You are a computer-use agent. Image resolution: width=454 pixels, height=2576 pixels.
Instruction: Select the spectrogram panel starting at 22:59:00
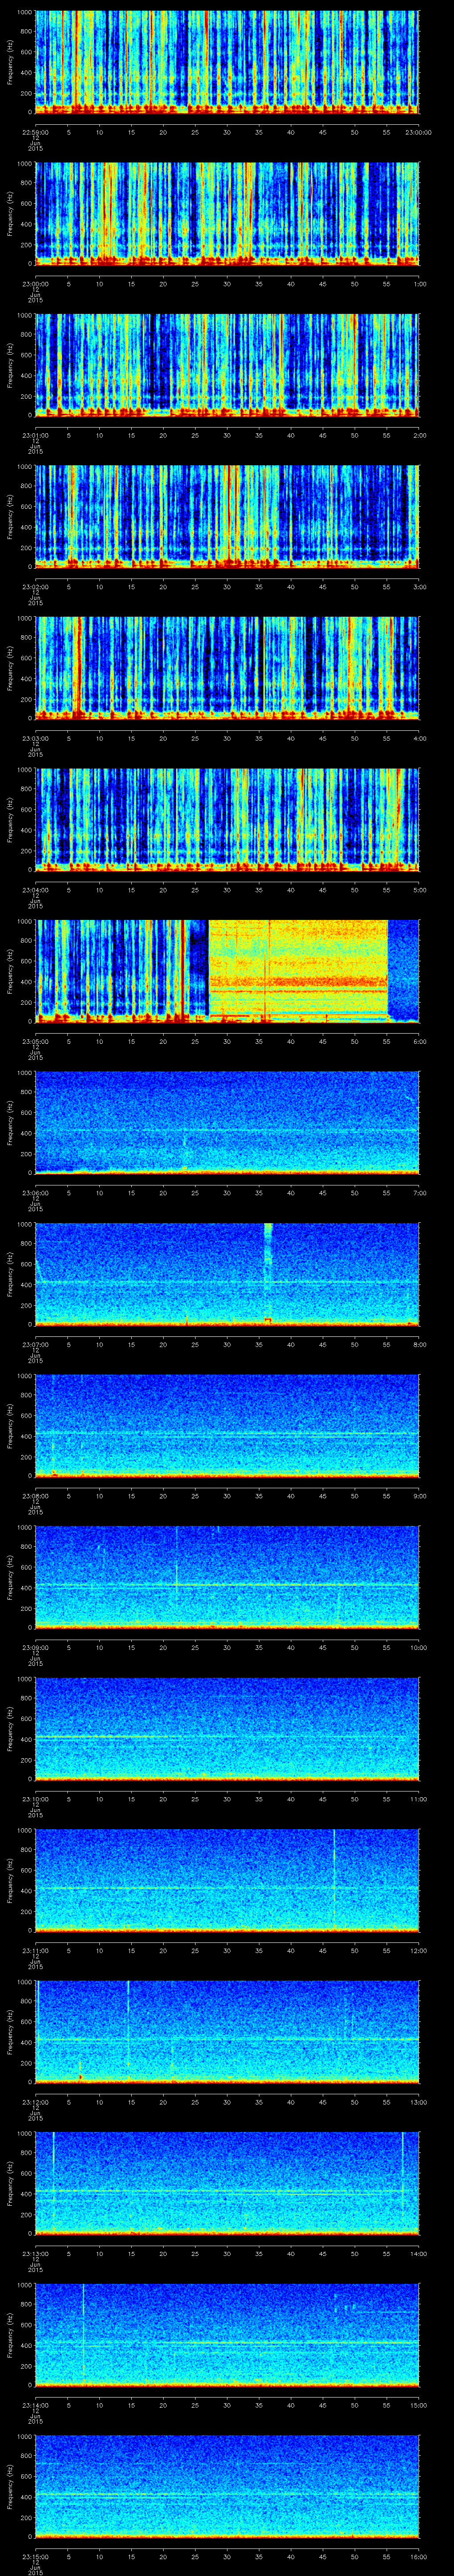tap(227, 62)
